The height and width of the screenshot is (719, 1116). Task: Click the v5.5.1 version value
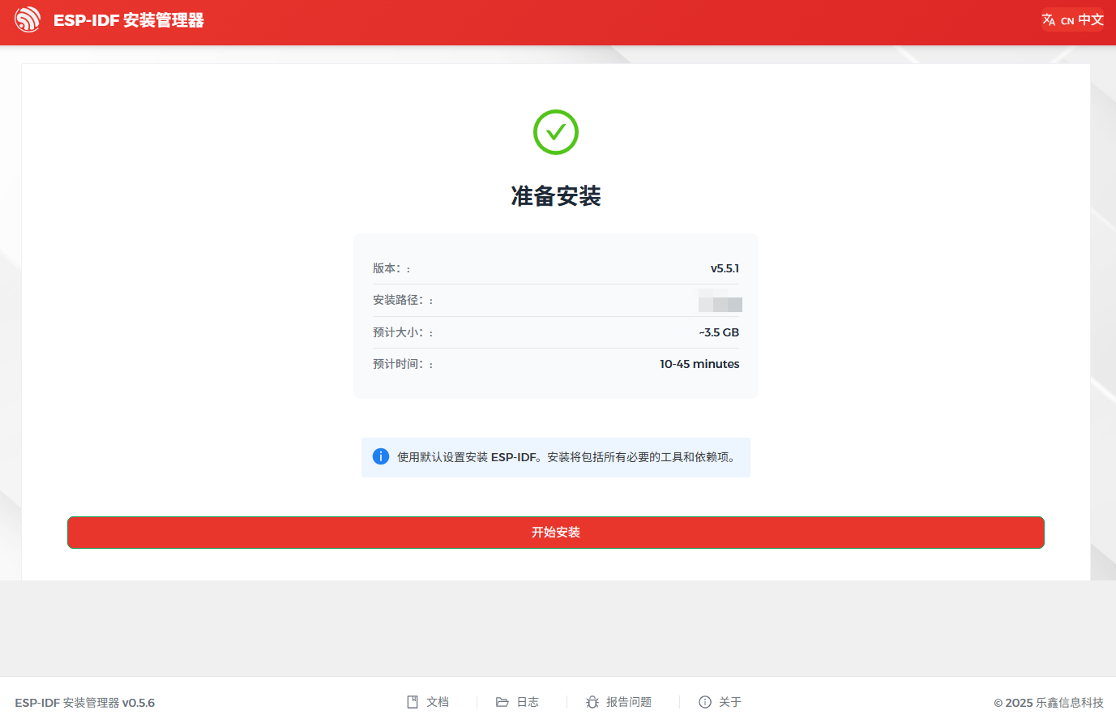[x=725, y=268]
